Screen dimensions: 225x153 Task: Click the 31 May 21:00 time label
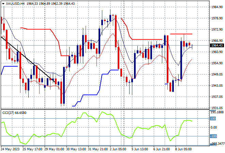click(x=98, y=149)
